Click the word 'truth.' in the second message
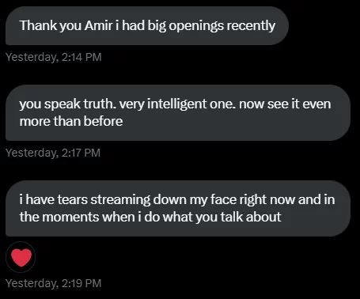The height and width of the screenshot is (299, 360). pyautogui.click(x=100, y=104)
